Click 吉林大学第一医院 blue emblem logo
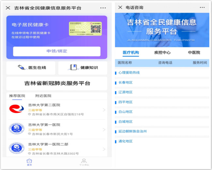 [17, 128]
